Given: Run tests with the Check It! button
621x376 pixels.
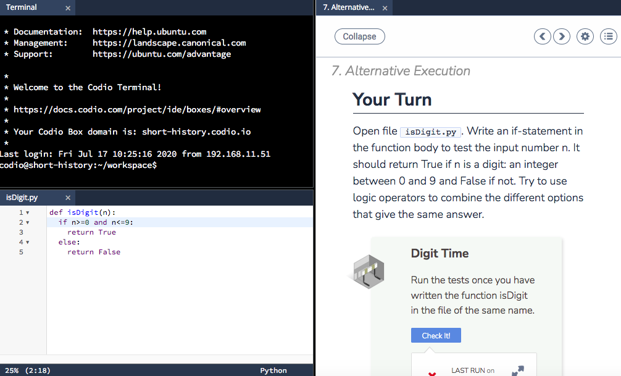Looking at the screenshot, I should coord(436,335).
